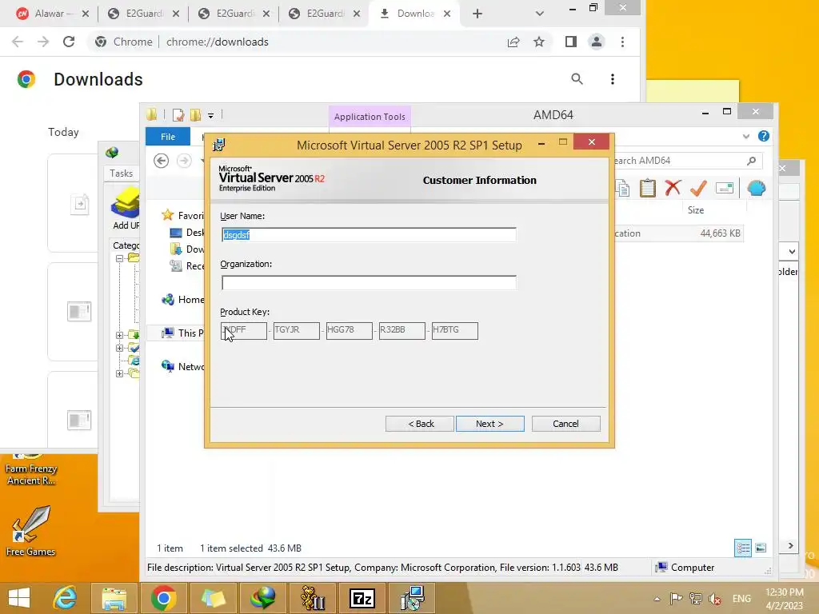
Task: Select This PC in the navigation pane
Action: [183, 333]
